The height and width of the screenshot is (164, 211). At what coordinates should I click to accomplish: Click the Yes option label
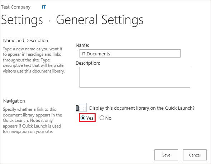tap(90, 118)
